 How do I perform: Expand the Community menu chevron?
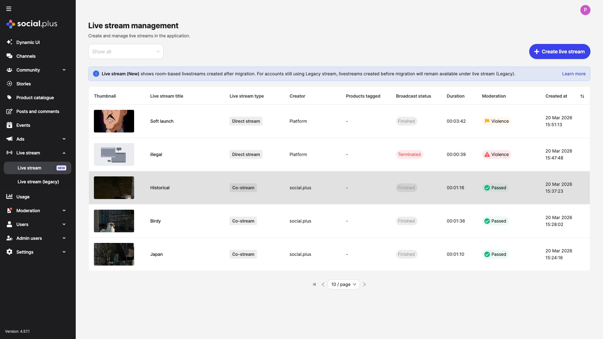pyautogui.click(x=64, y=70)
